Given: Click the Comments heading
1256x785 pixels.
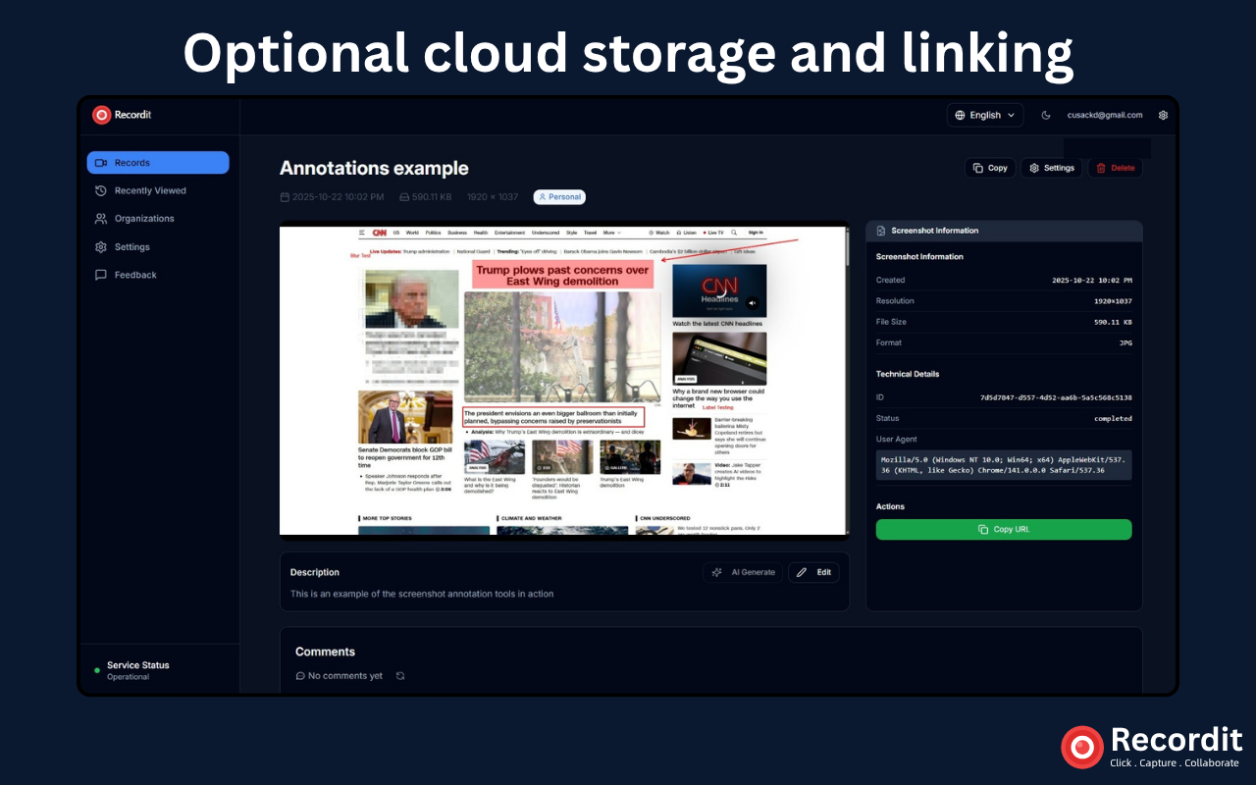Looking at the screenshot, I should pyautogui.click(x=325, y=652).
